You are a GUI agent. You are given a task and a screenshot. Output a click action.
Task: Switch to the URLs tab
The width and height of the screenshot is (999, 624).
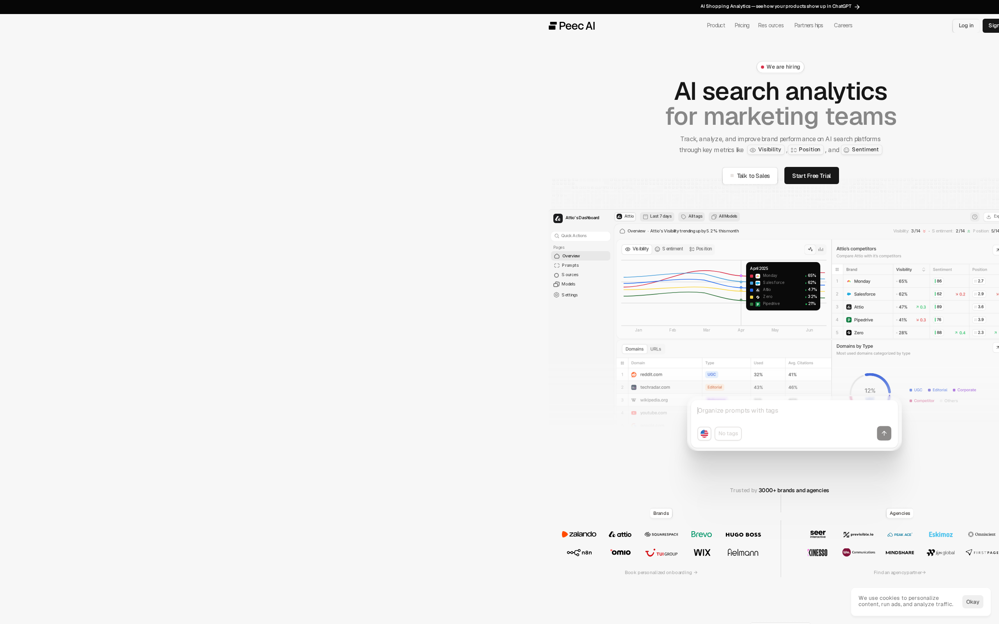click(x=656, y=349)
